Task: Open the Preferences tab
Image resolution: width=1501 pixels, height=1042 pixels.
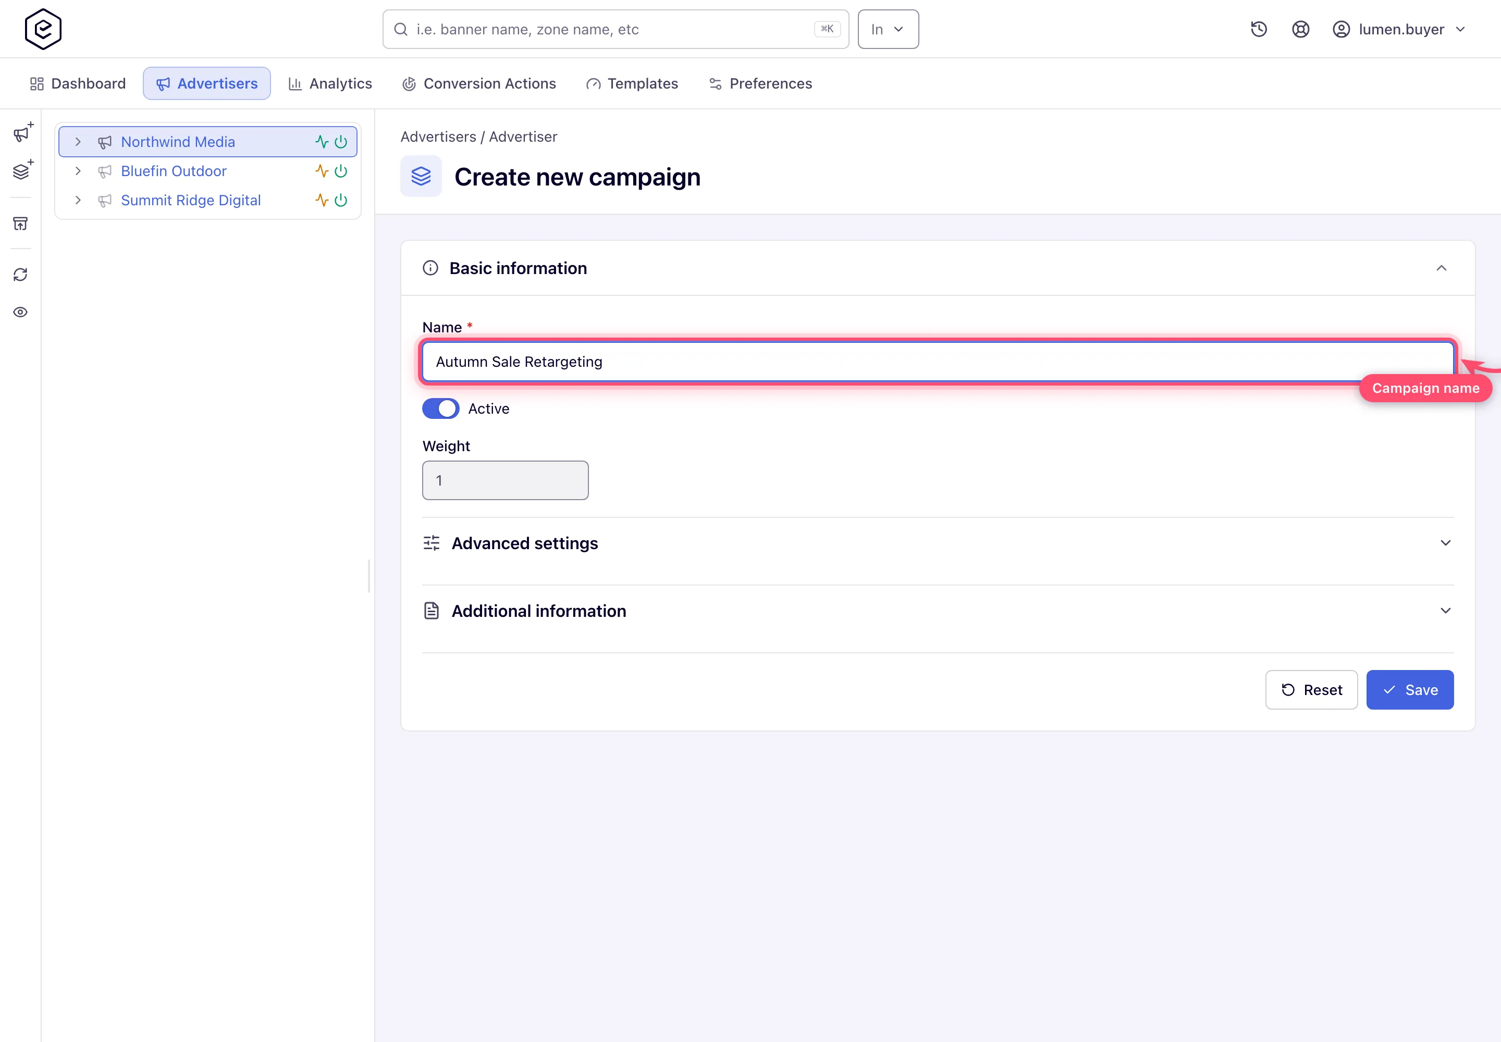Action: pyautogui.click(x=761, y=83)
